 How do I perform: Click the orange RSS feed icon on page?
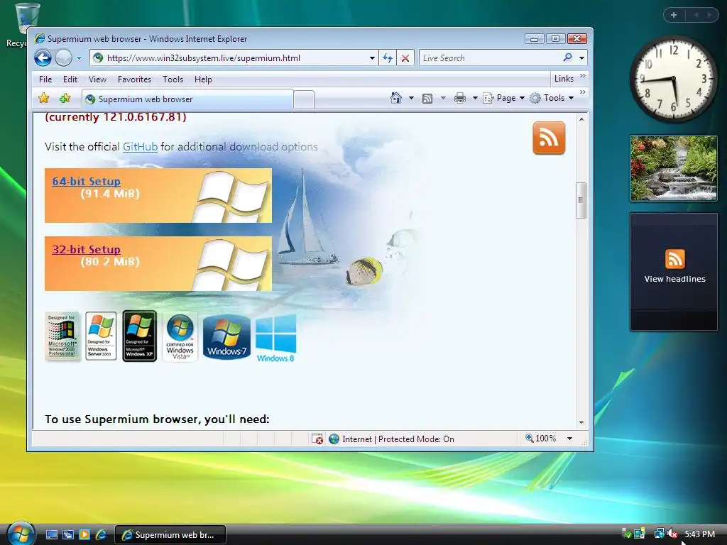[549, 138]
